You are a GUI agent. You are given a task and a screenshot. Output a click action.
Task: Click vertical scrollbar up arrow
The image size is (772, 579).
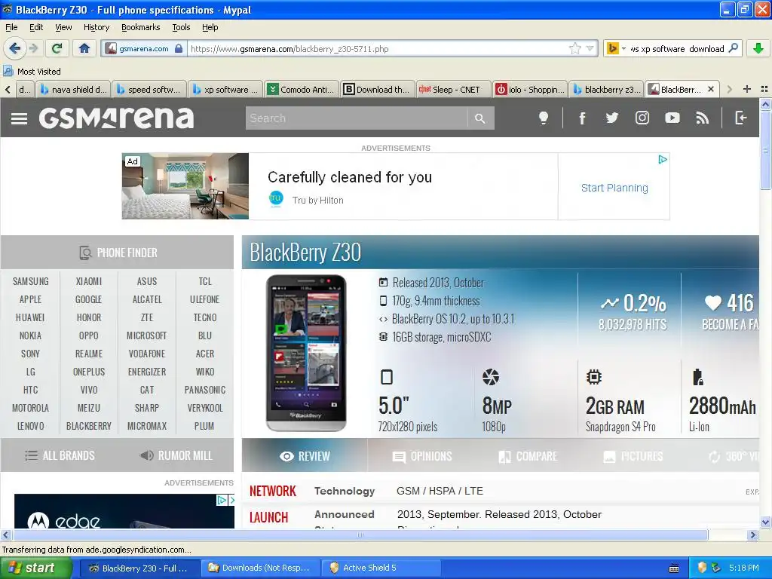coord(765,103)
